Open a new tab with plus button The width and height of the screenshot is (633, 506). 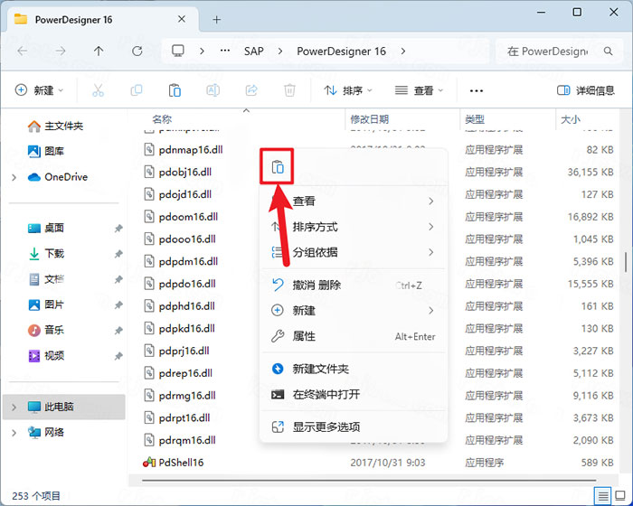217,20
